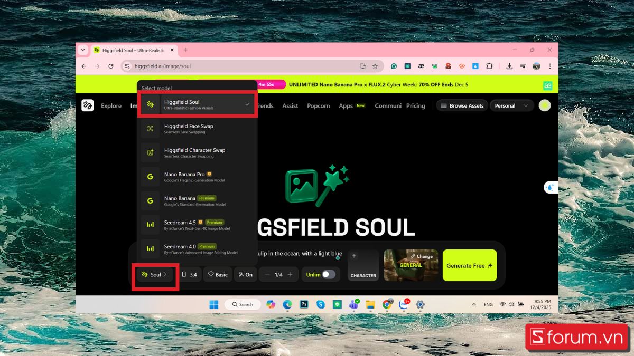Open the browser extensions puzzle icon
The height and width of the screenshot is (356, 634).
pyautogui.click(x=489, y=66)
